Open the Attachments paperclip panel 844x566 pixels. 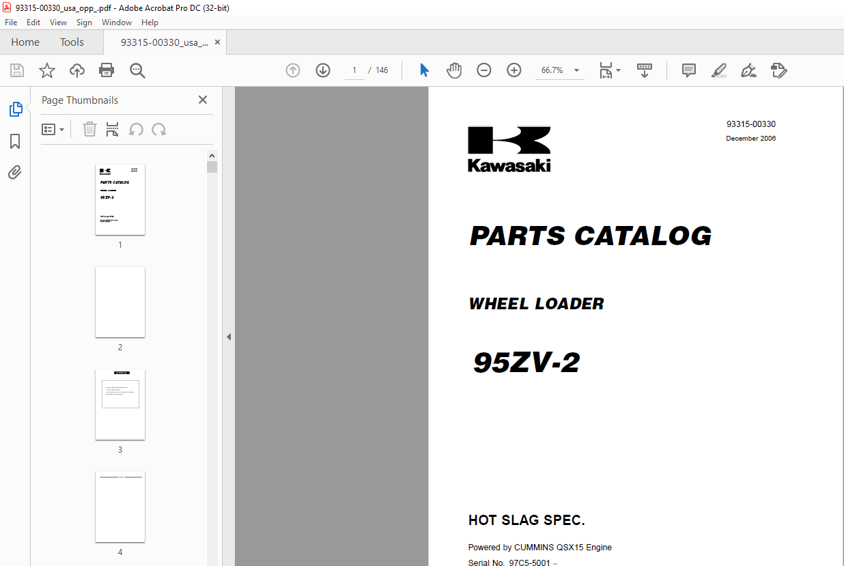(15, 173)
